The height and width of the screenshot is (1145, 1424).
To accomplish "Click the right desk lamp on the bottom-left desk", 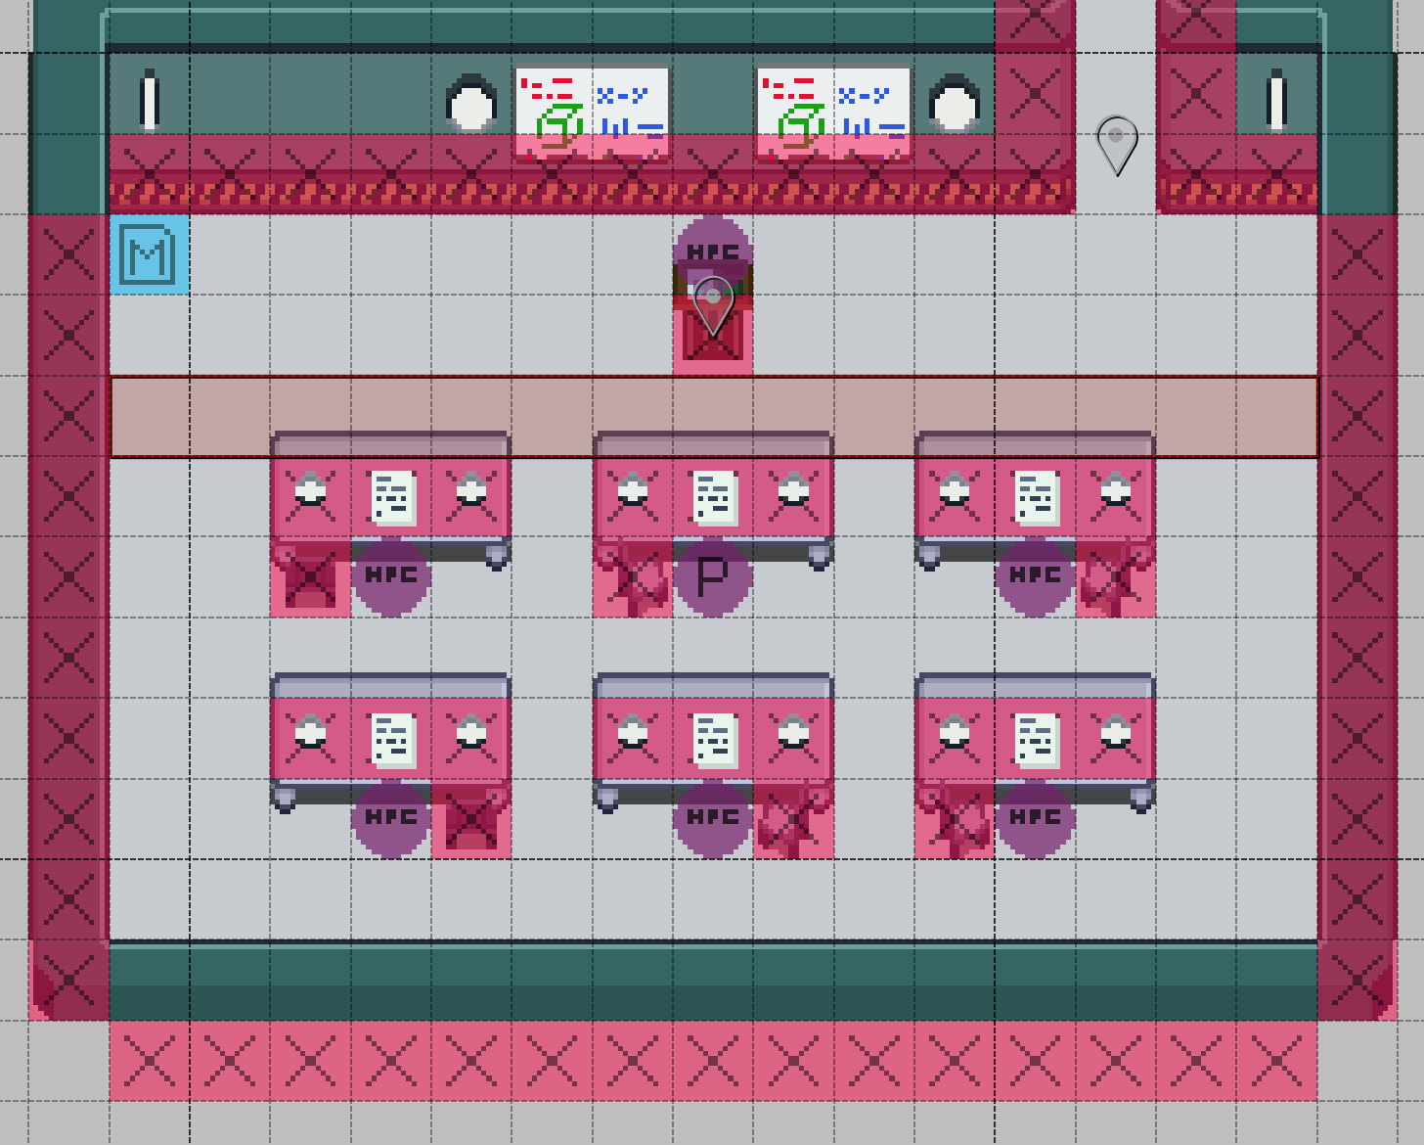I will tap(471, 732).
